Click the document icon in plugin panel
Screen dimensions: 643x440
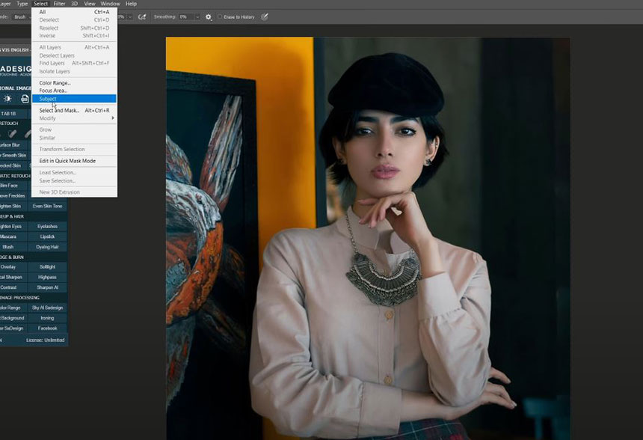pyautogui.click(x=25, y=99)
